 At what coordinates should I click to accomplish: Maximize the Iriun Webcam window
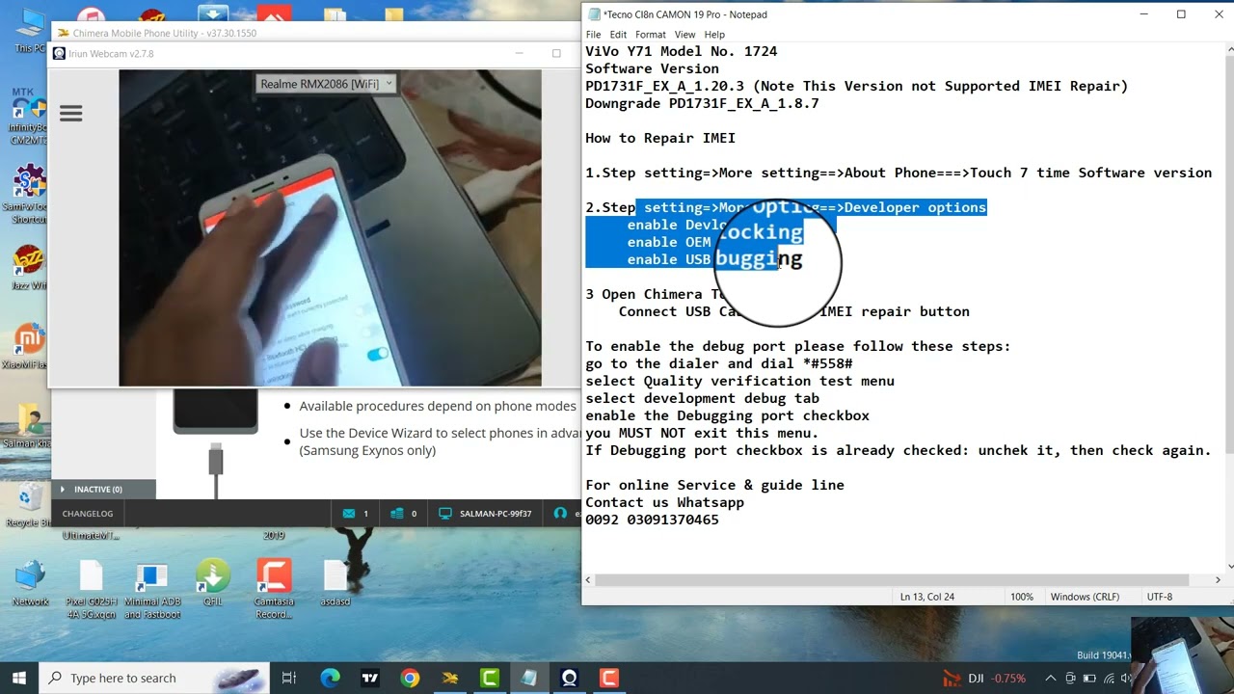[556, 54]
